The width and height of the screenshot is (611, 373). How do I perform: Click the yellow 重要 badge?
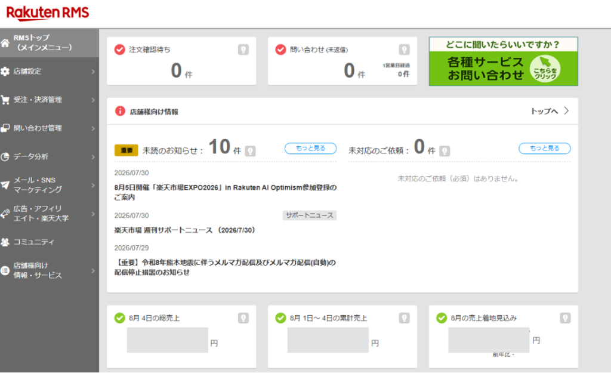126,150
